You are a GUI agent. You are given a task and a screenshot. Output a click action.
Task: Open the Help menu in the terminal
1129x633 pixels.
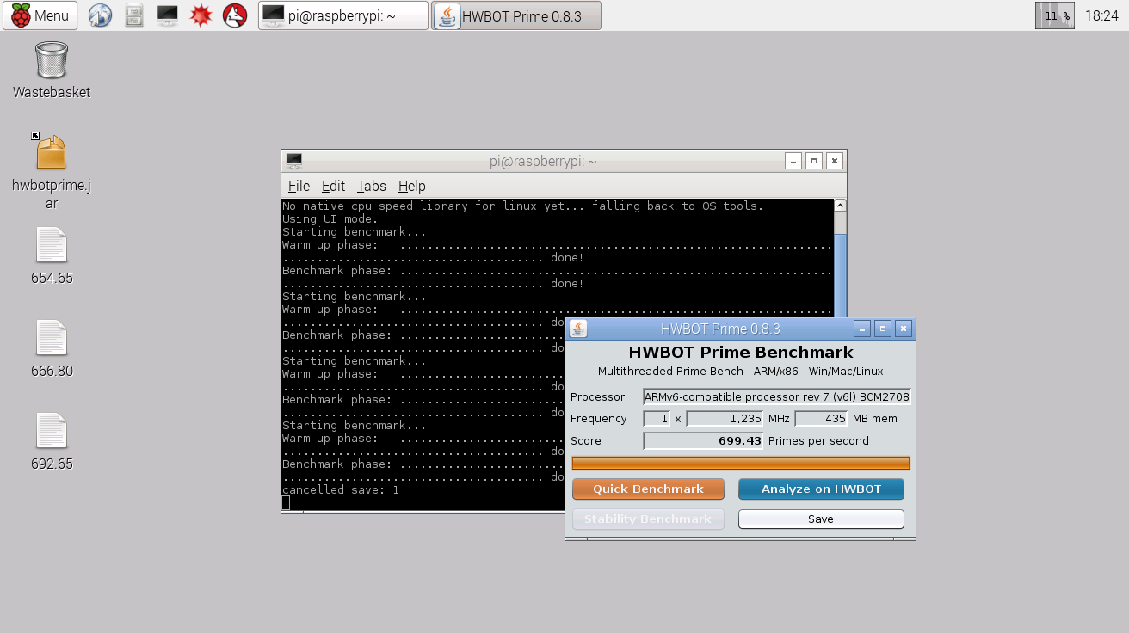[x=412, y=186]
